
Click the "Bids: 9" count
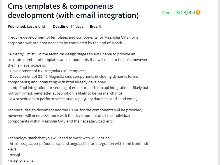(x=96, y=27)
